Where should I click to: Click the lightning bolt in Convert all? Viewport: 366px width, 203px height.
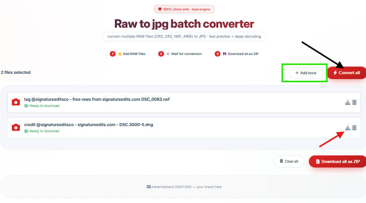tap(335, 73)
